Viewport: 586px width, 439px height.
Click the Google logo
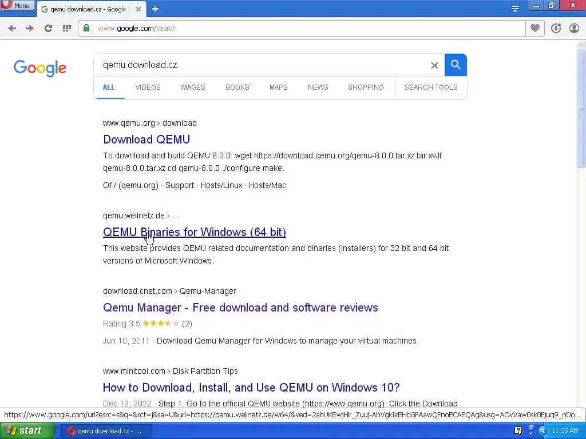coord(39,69)
